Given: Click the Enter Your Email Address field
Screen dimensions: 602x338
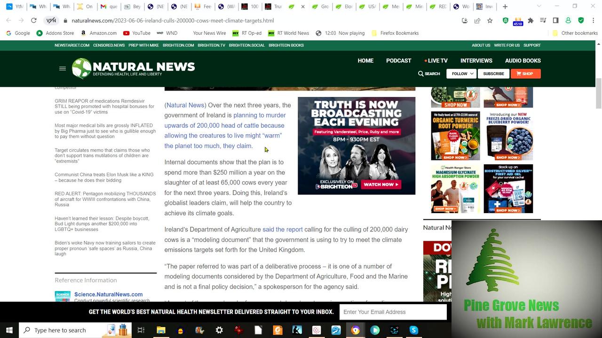Looking at the screenshot, I should point(393,312).
